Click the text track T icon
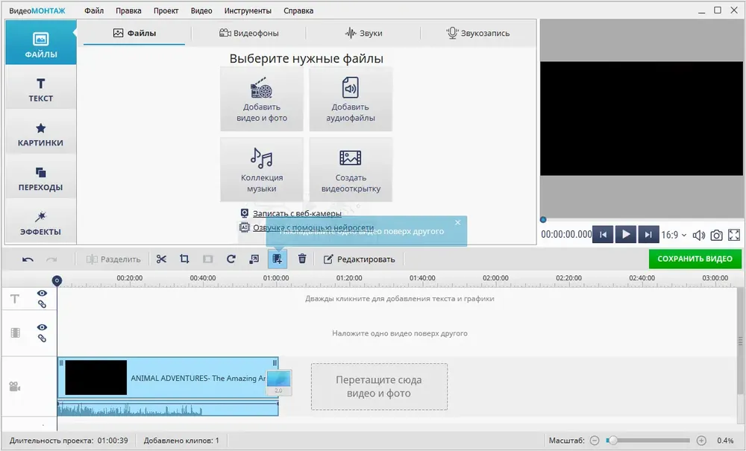The width and height of the screenshot is (746, 451). click(15, 299)
